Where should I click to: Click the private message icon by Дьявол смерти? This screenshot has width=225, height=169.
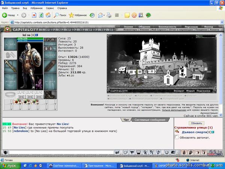[177, 131]
